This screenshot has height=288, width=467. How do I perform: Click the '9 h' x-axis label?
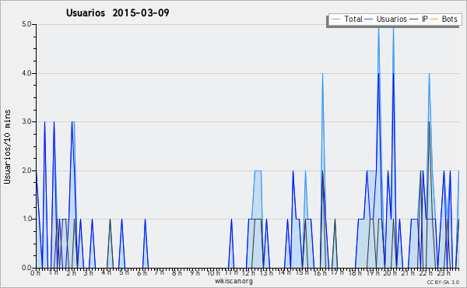pyautogui.click(x=195, y=272)
